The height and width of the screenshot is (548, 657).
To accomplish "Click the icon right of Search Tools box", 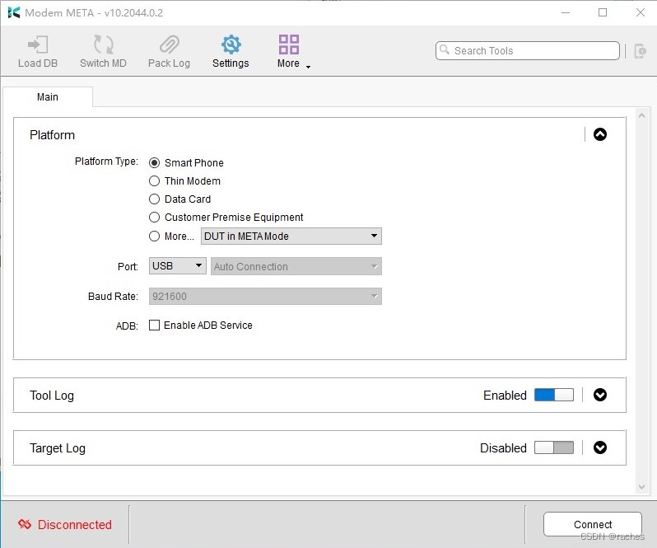I will click(x=640, y=51).
